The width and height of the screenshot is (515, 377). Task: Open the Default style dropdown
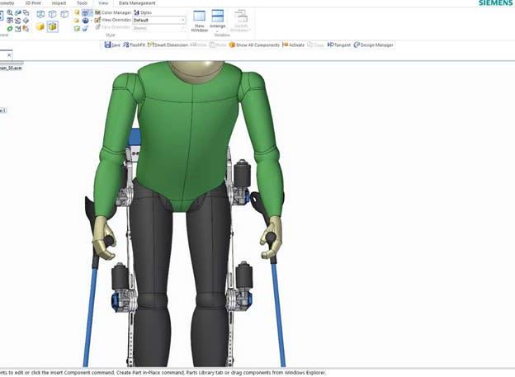point(159,21)
